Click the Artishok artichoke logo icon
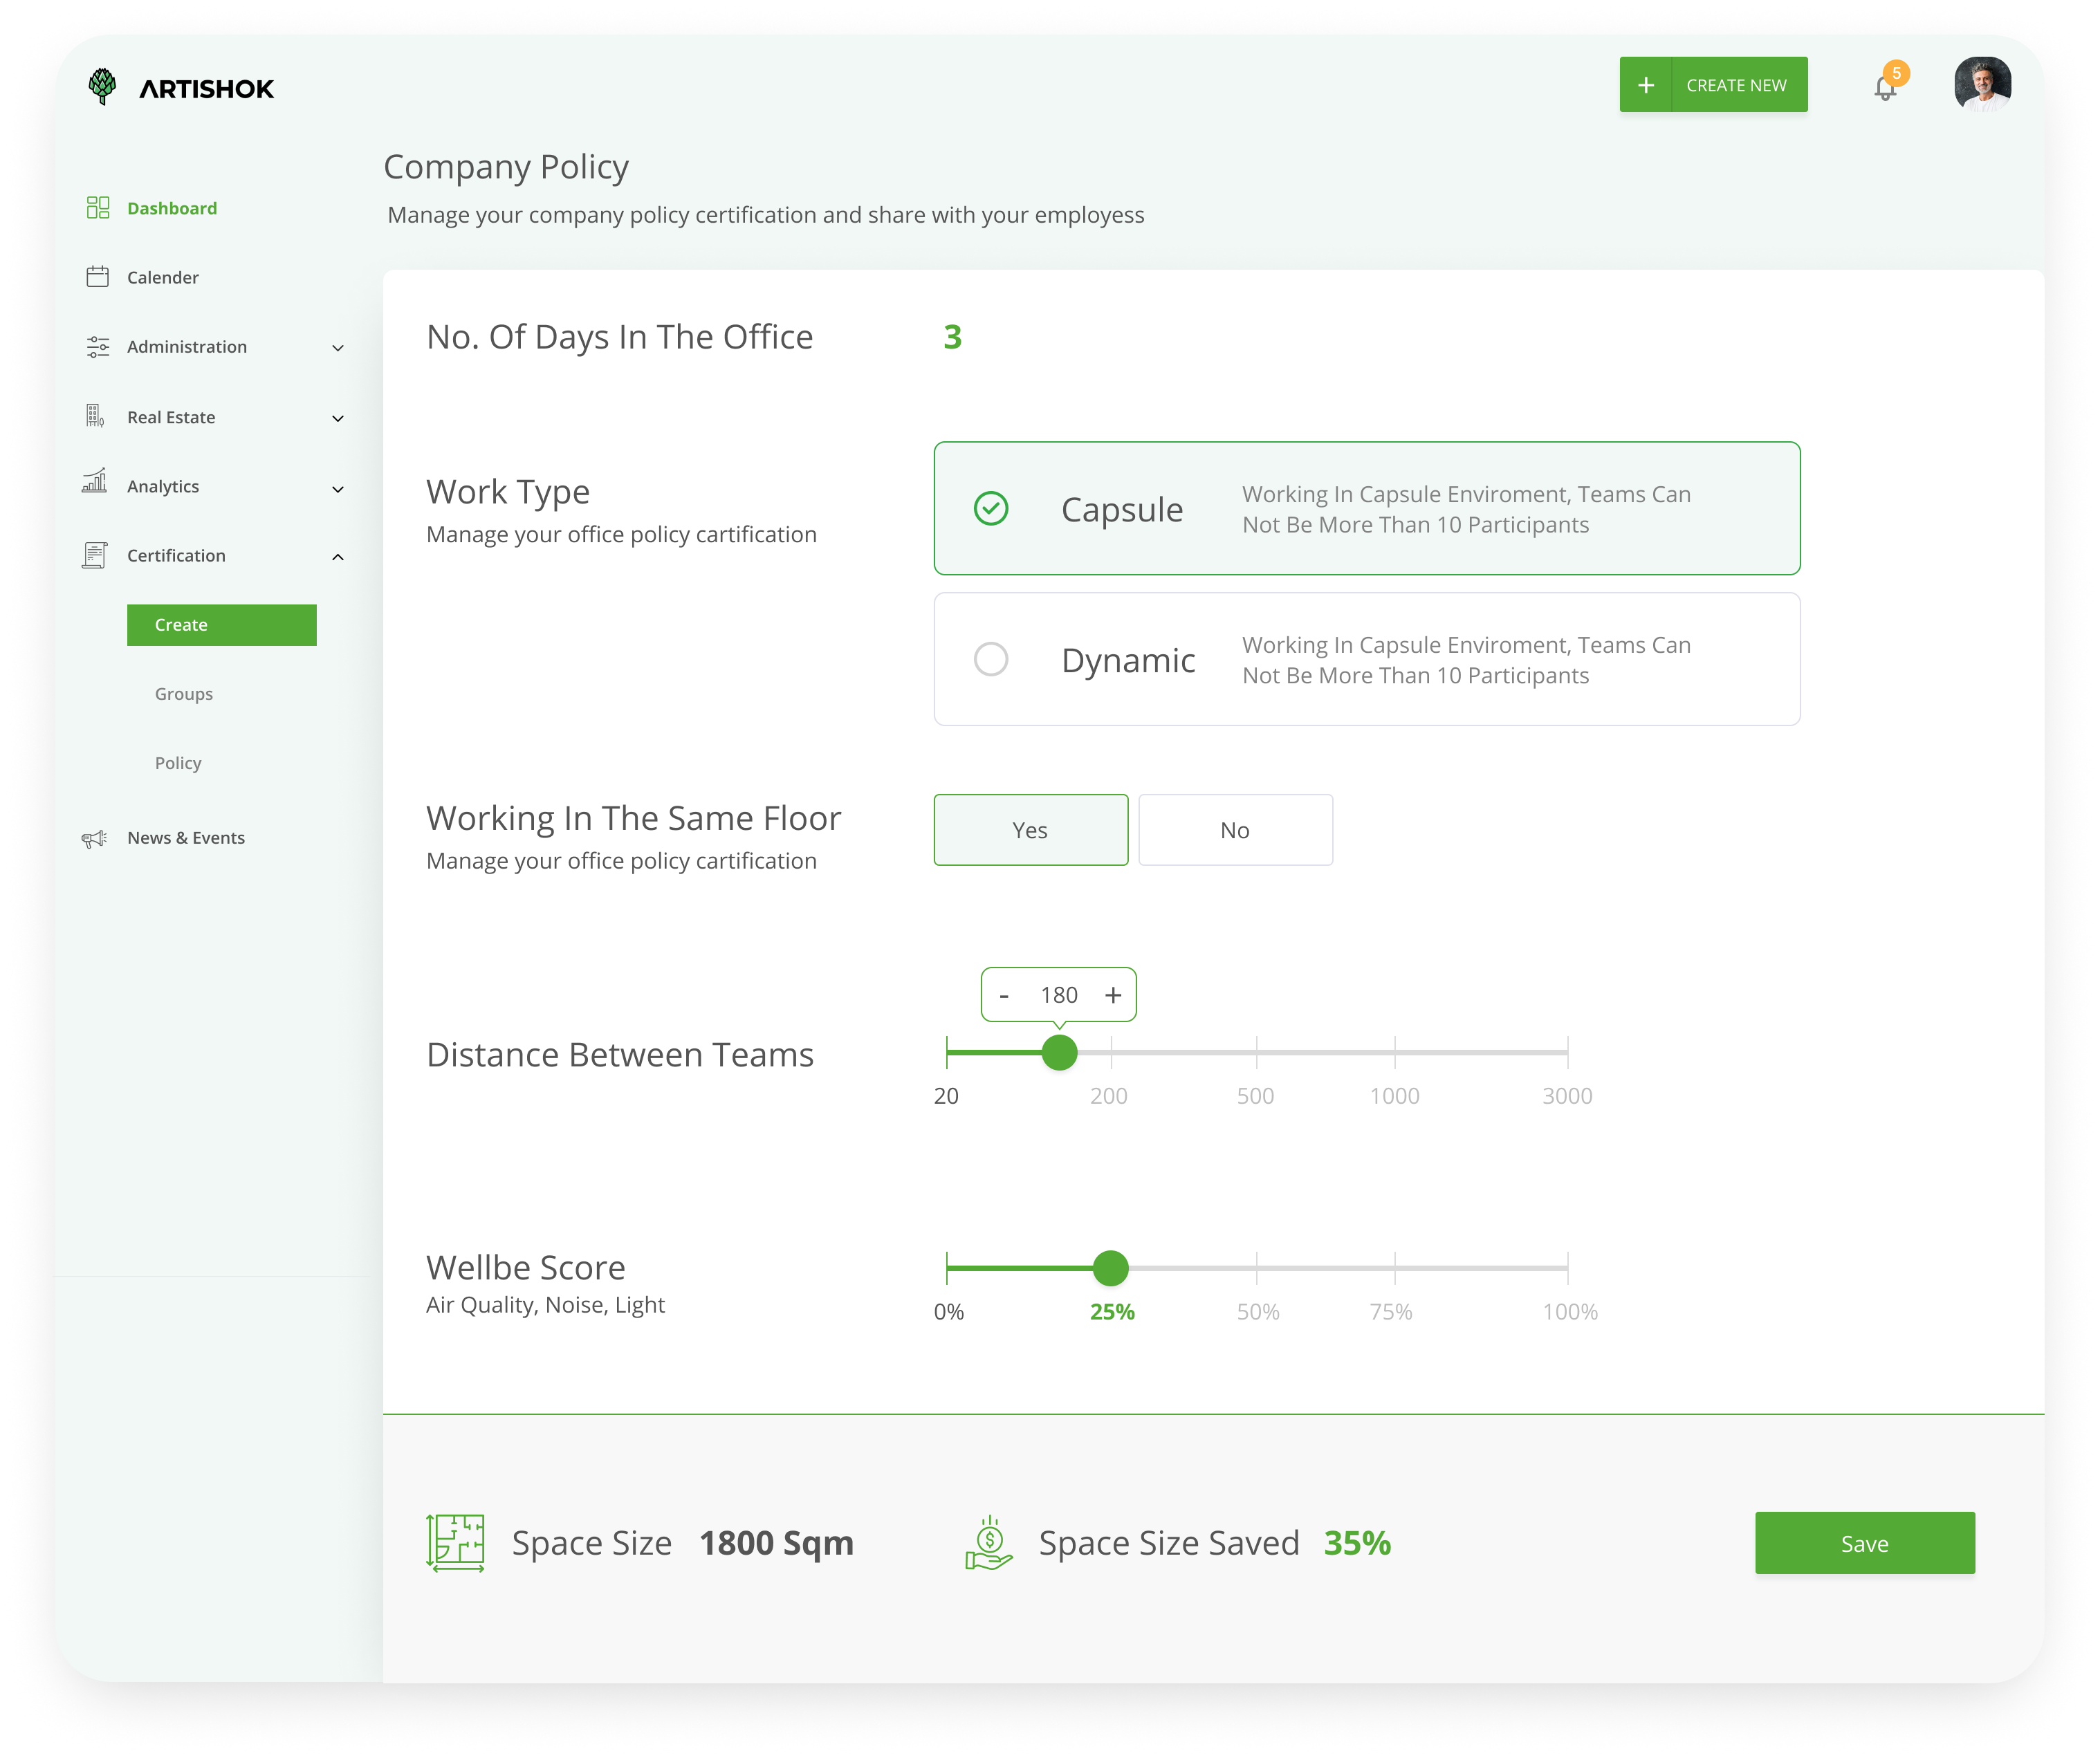This screenshot has width=2100, height=1758. tap(102, 87)
